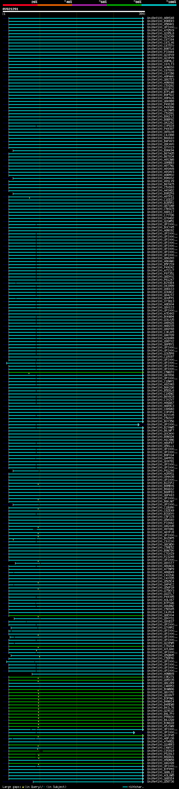Screen dimensions: 179x789
Task: Click the Large gaps legend text
Action: tap(12, 787)
